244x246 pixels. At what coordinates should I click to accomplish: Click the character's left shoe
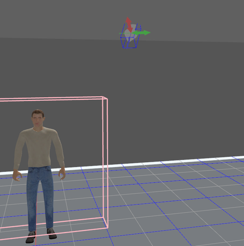52,233
